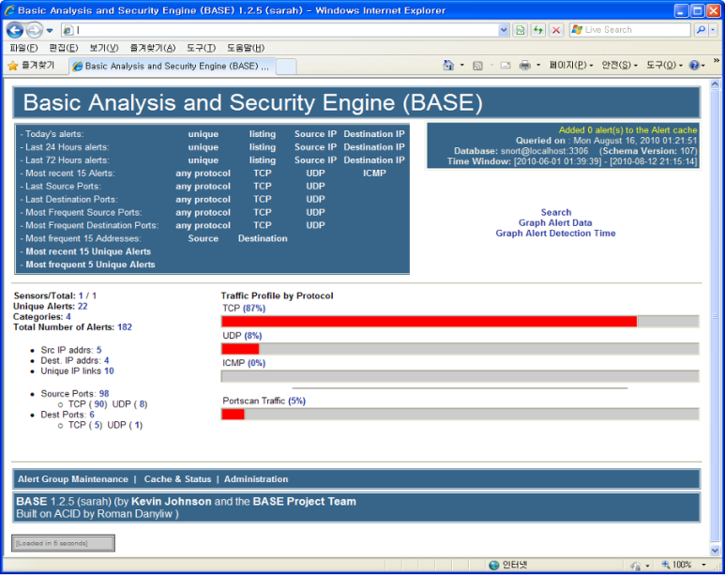This screenshot has width=725, height=575.
Task: Click the red Portscan Traffic bar
Action: tap(233, 414)
